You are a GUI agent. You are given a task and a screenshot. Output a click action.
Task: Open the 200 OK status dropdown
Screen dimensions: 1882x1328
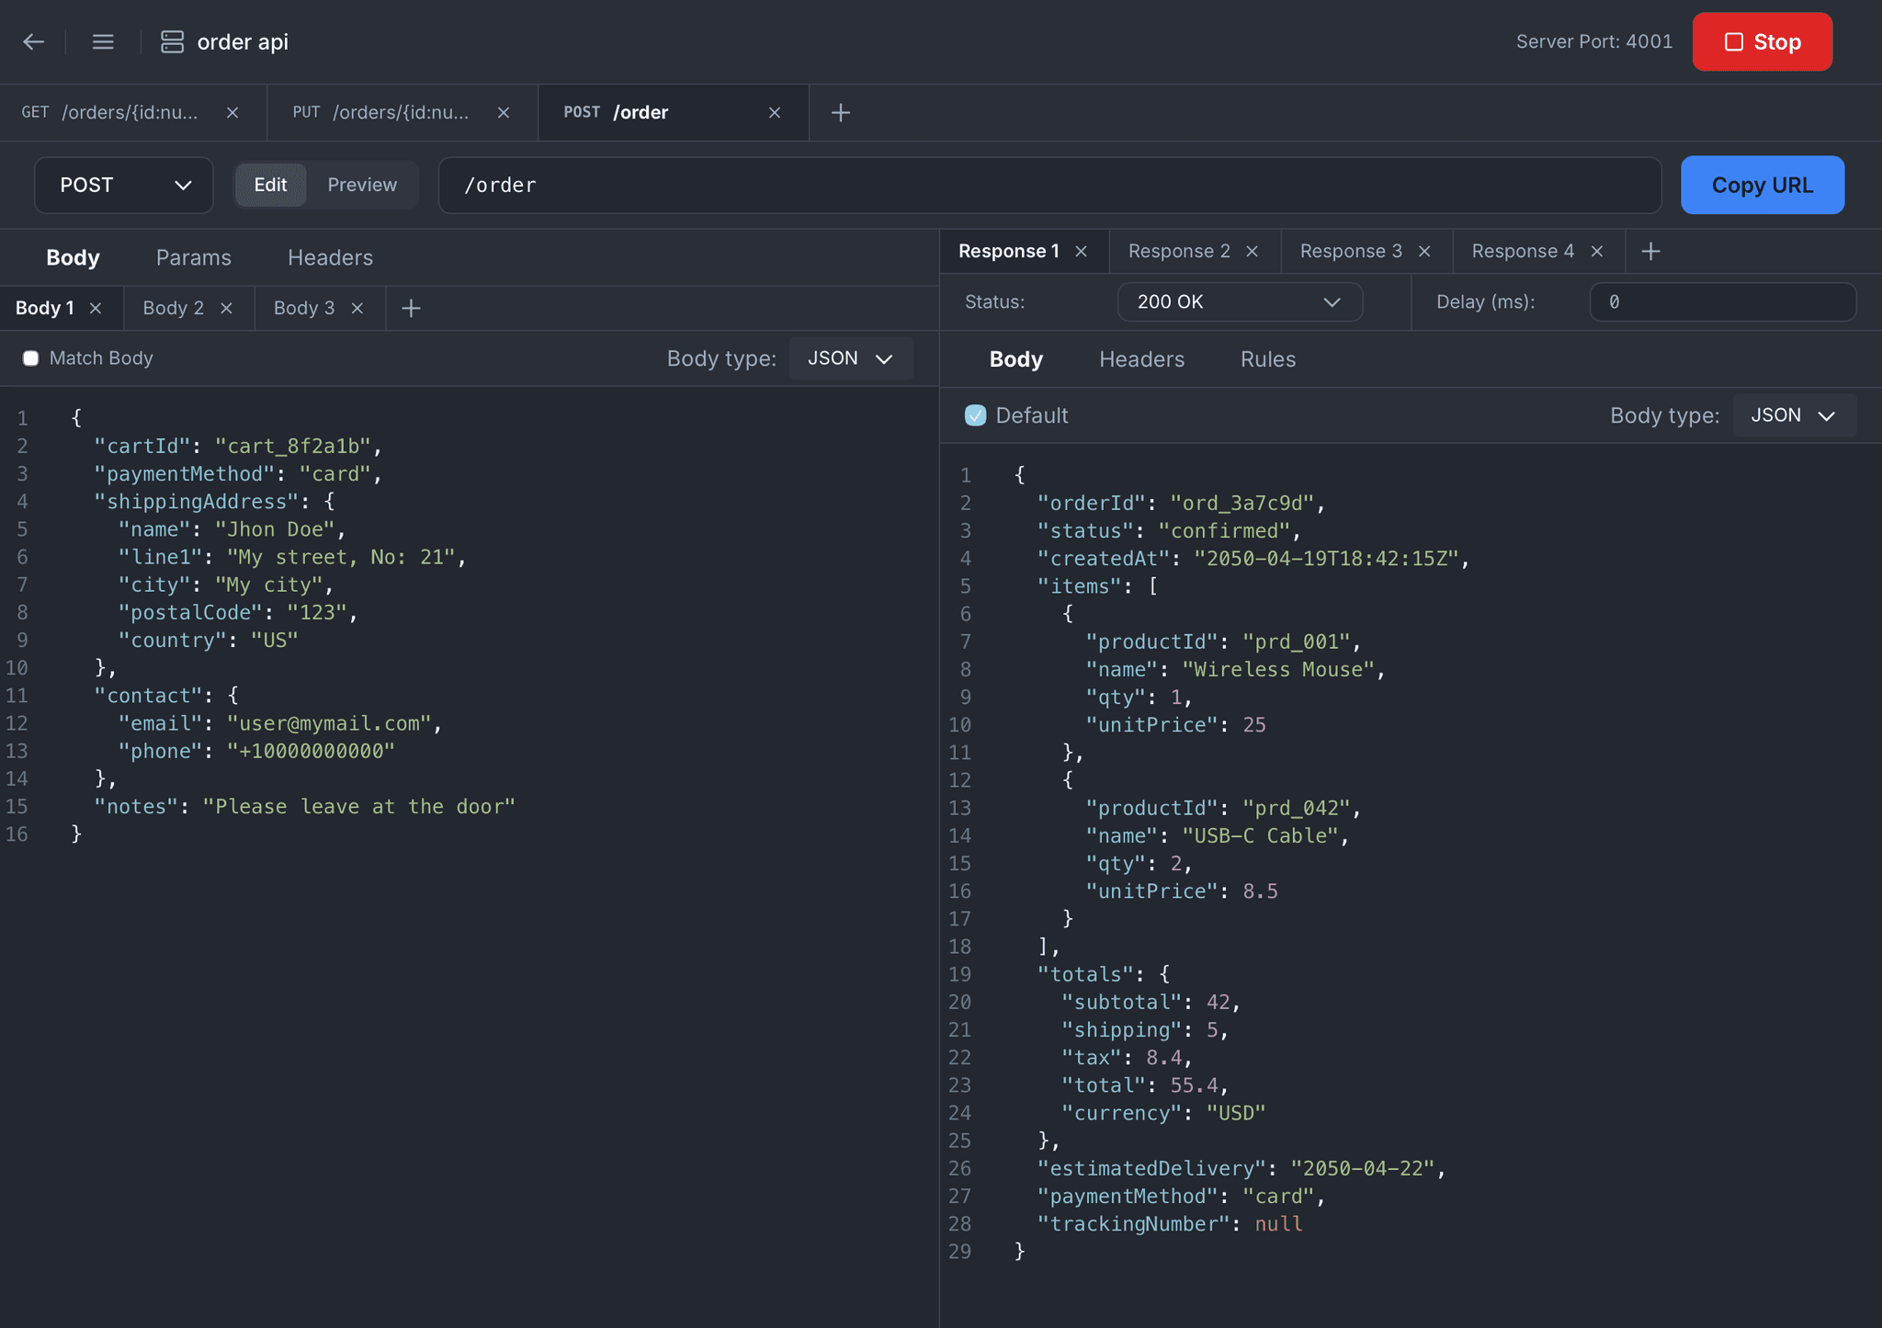(1240, 301)
